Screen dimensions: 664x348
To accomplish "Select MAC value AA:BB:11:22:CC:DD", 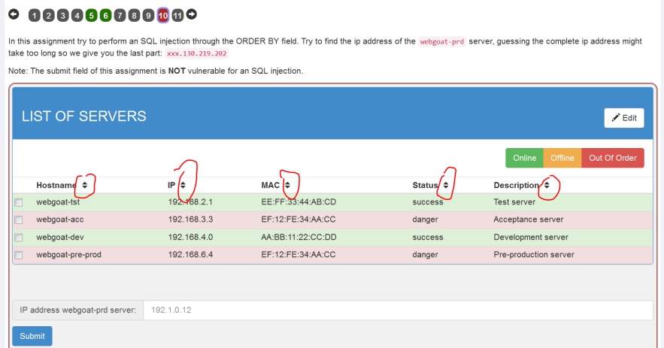I will [299, 237].
